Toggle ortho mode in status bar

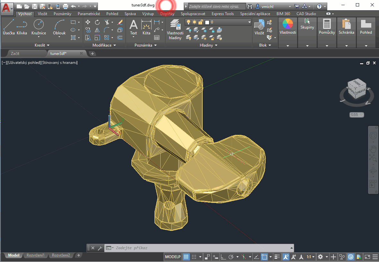click(223, 257)
